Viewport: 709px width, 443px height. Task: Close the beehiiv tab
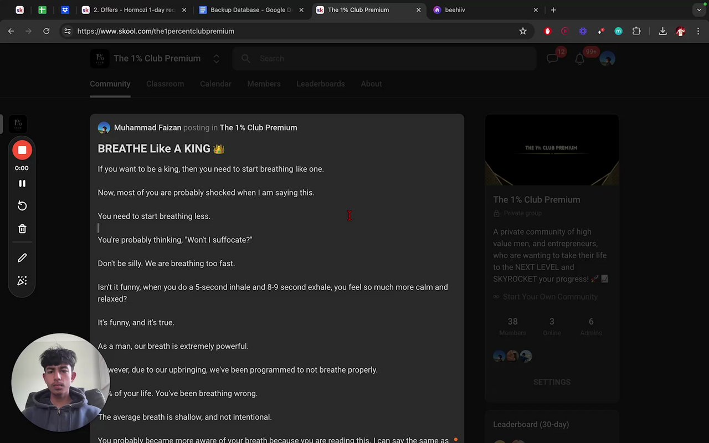536,9
